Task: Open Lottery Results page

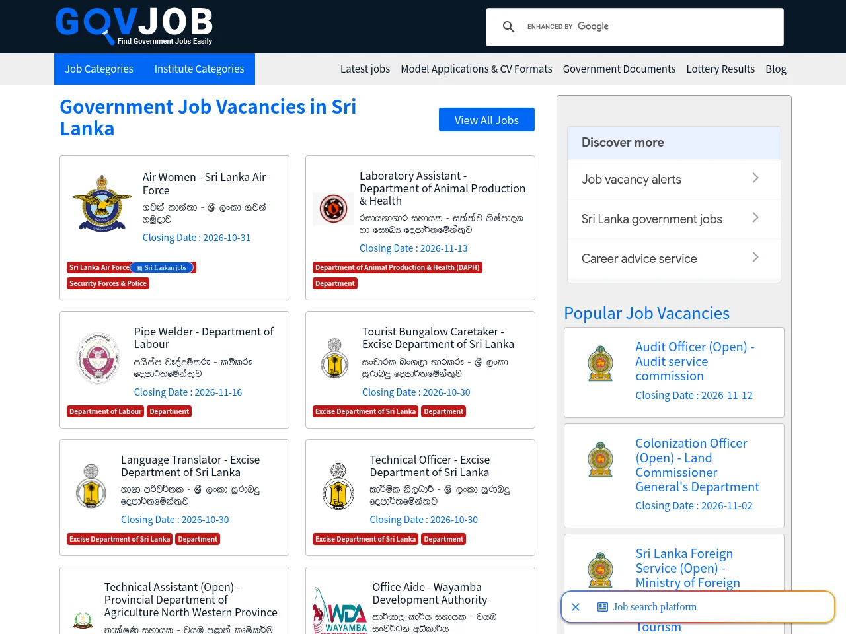Action: tap(720, 69)
